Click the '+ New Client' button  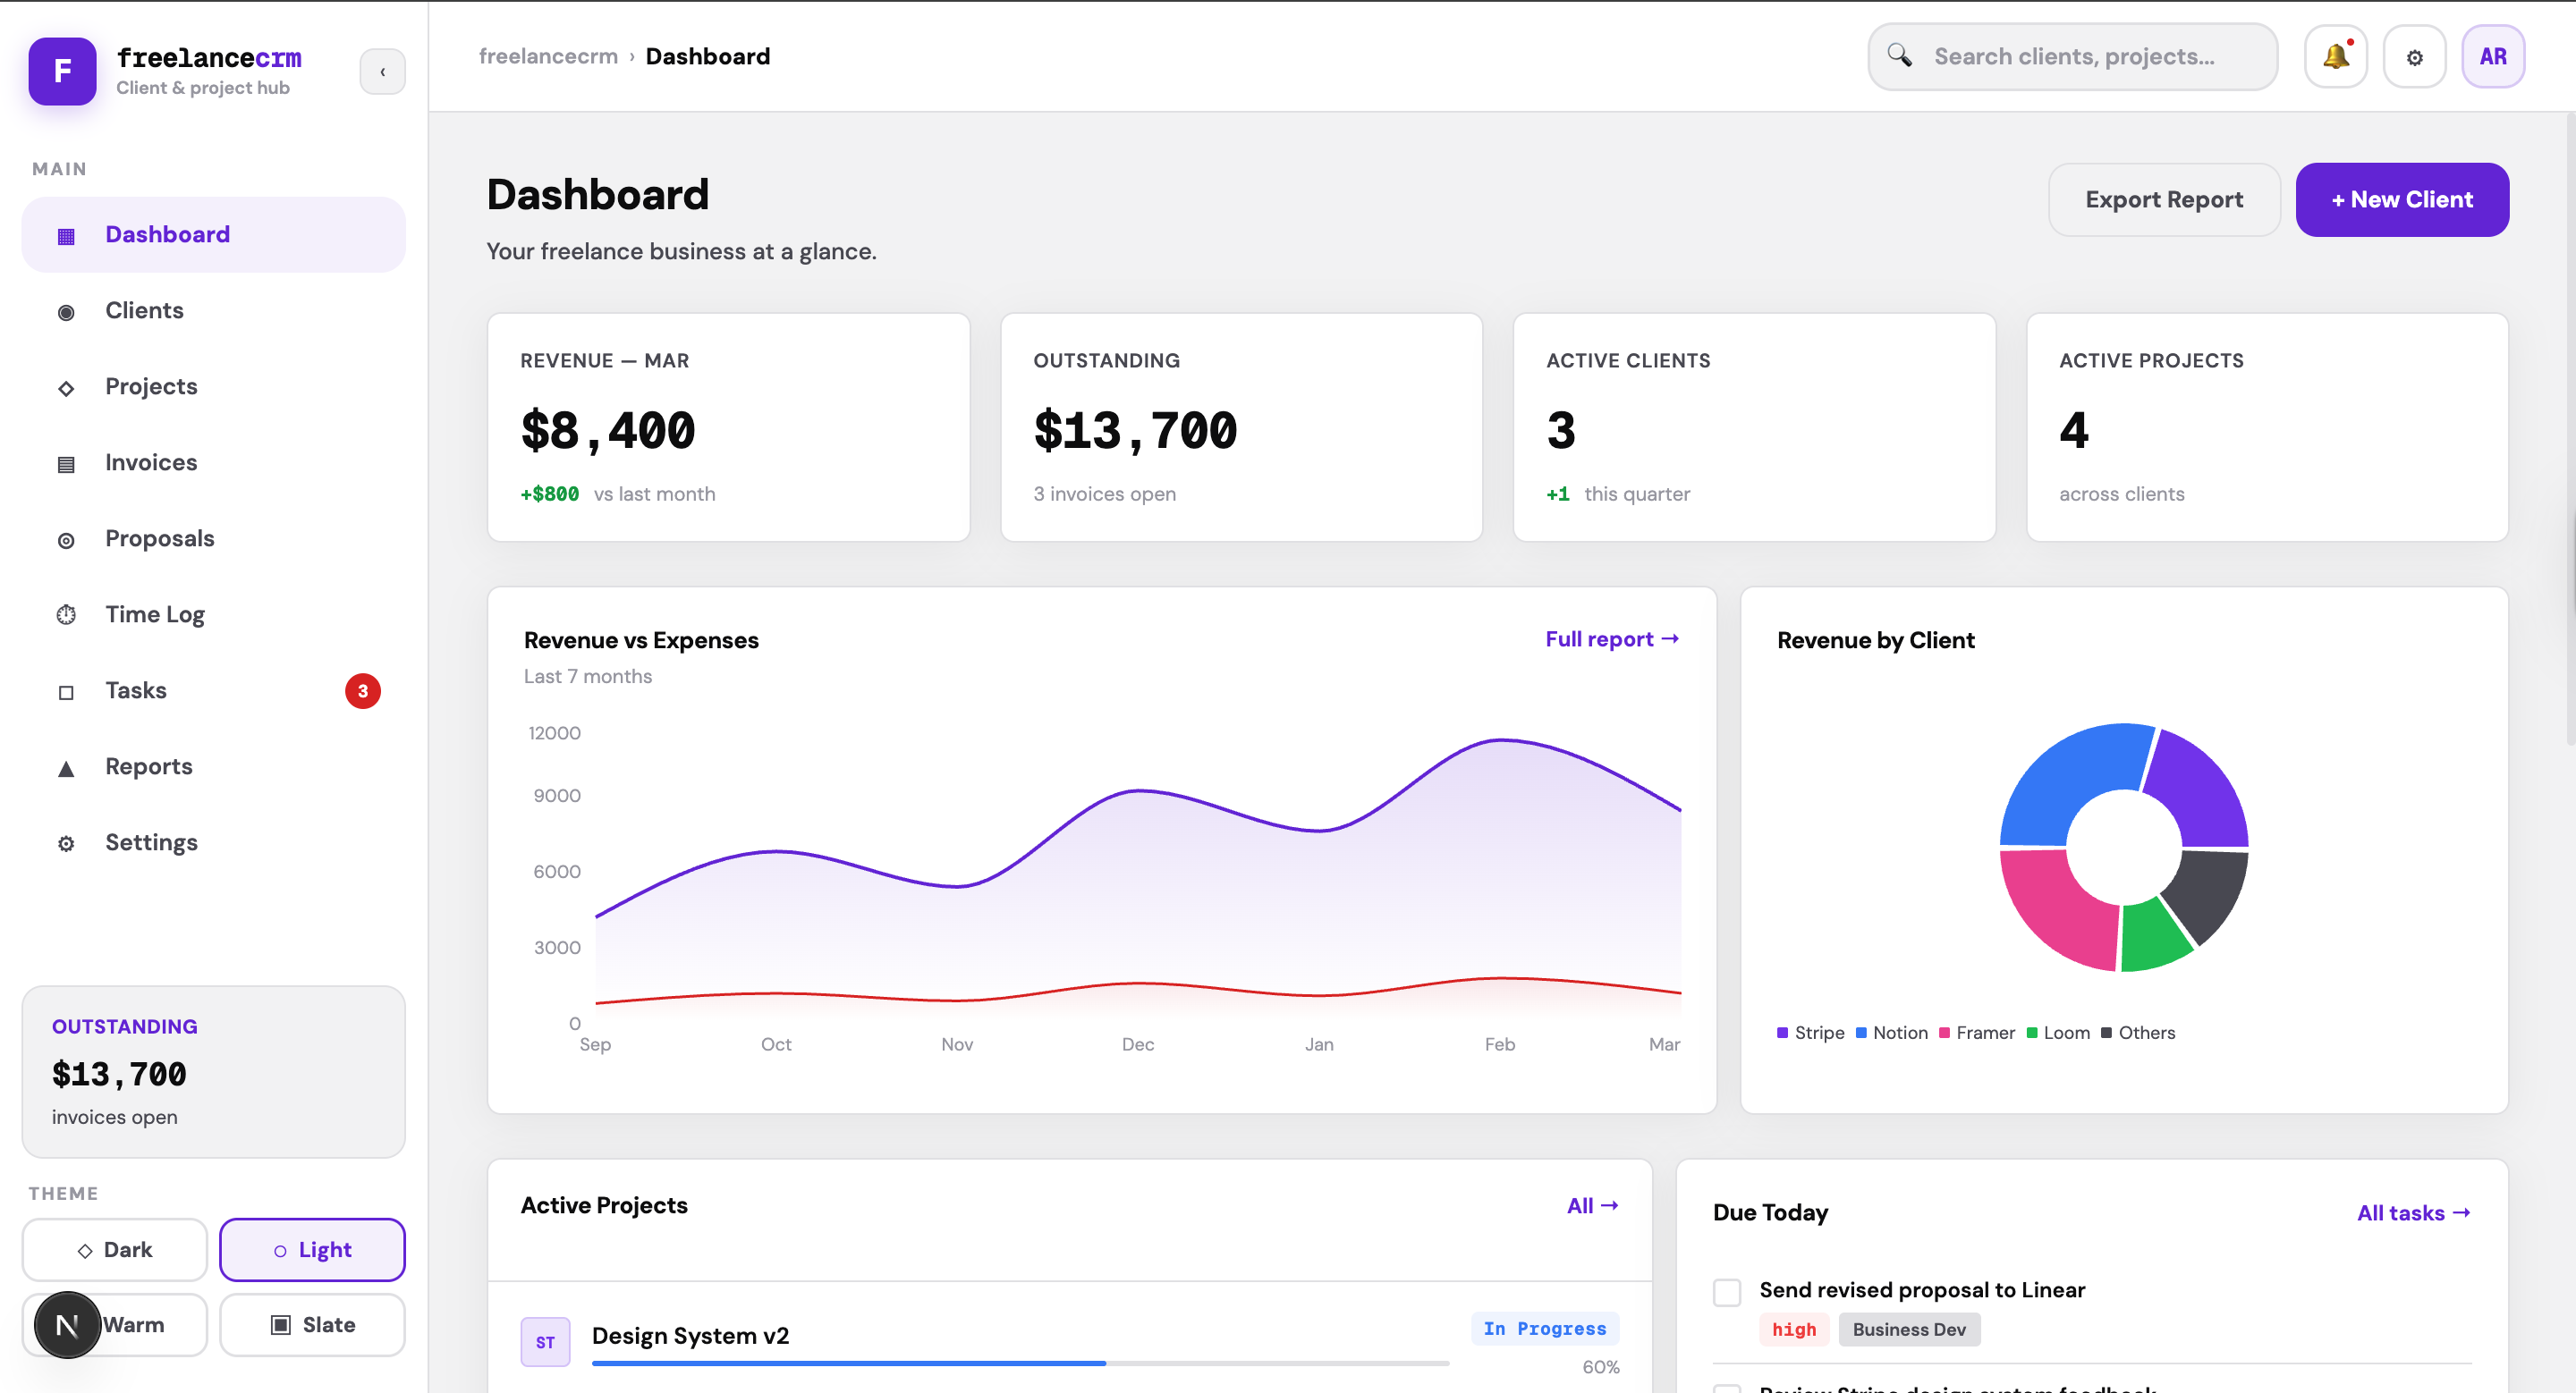tap(2402, 198)
